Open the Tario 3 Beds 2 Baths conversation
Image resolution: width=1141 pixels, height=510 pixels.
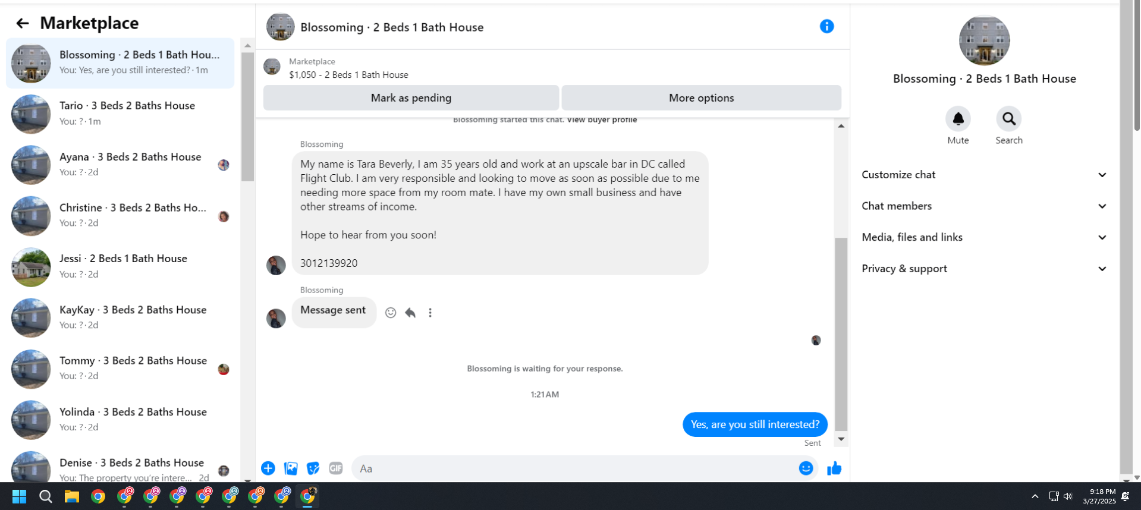pos(120,114)
